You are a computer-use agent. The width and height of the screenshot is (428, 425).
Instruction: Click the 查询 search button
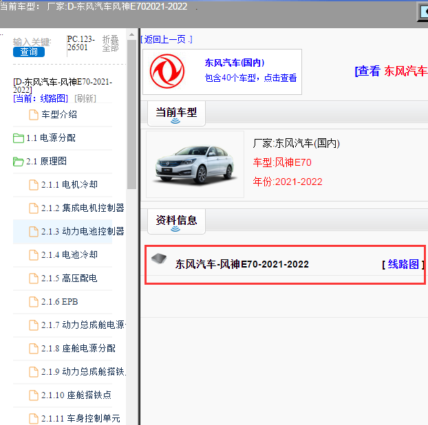click(29, 52)
